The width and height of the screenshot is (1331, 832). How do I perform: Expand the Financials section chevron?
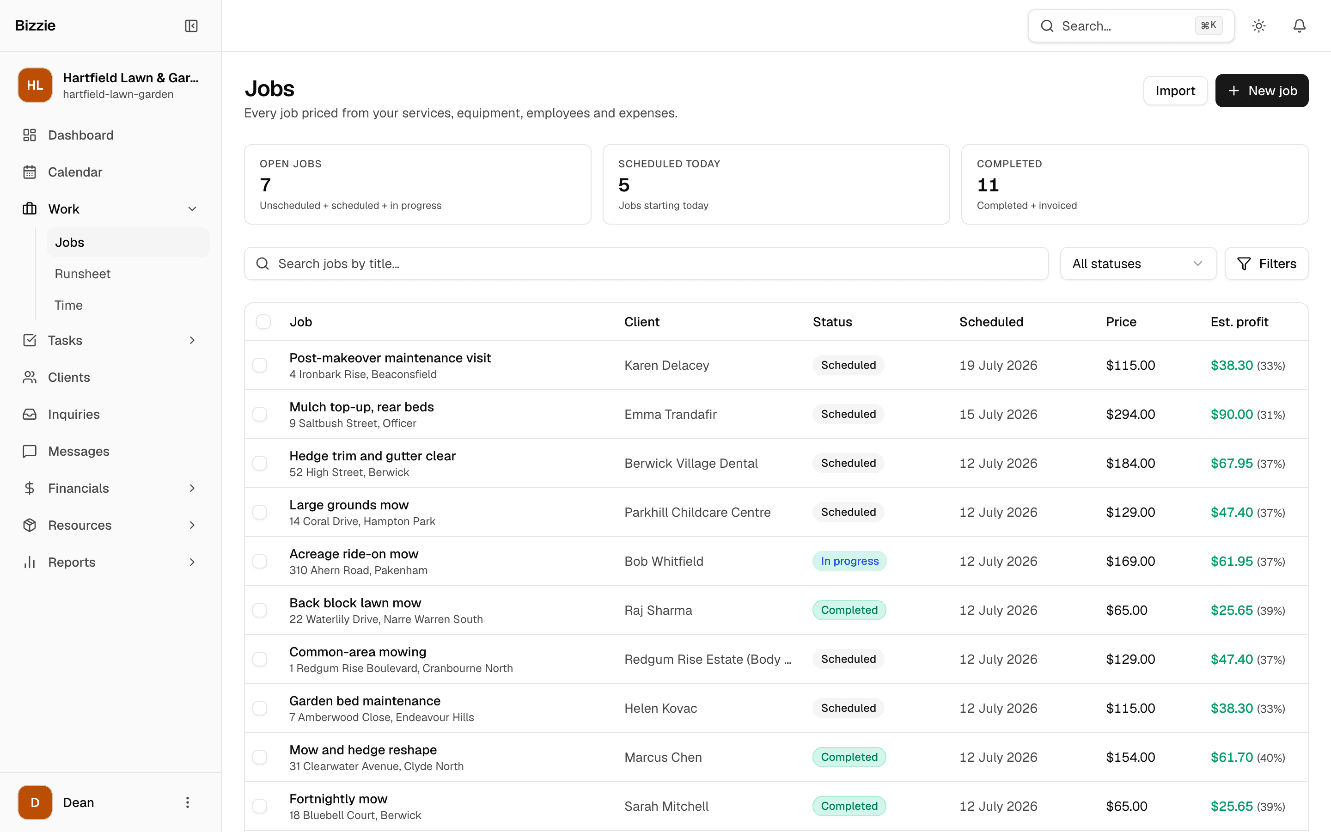192,488
